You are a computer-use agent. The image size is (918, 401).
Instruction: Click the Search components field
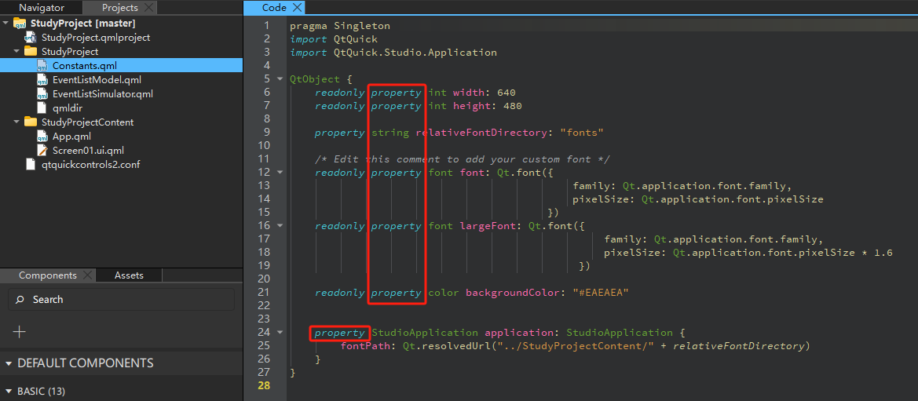121,299
